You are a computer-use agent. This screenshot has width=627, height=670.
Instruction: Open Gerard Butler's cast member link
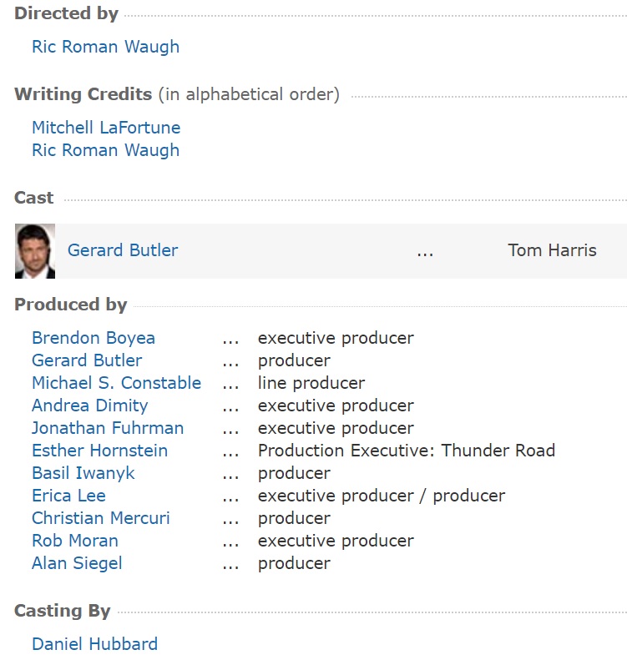[x=123, y=250]
